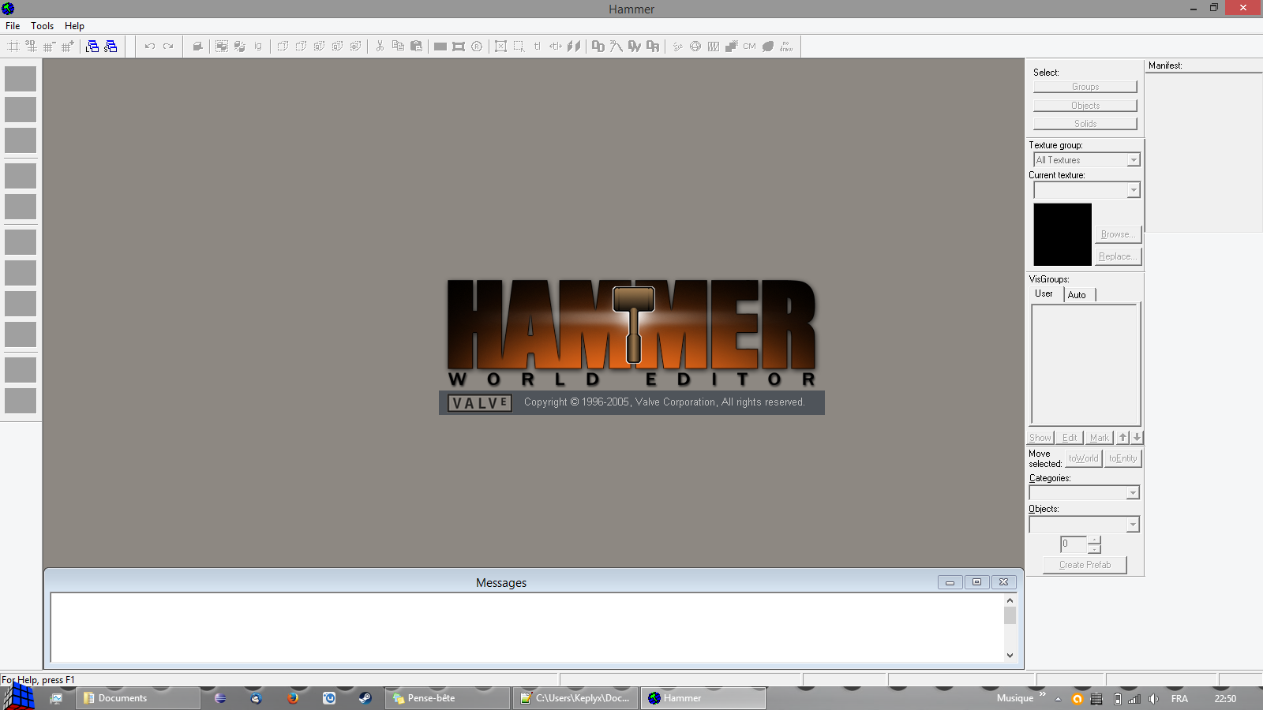The height and width of the screenshot is (710, 1263).
Task: Select the Carve tool icon
Action: click(x=198, y=47)
